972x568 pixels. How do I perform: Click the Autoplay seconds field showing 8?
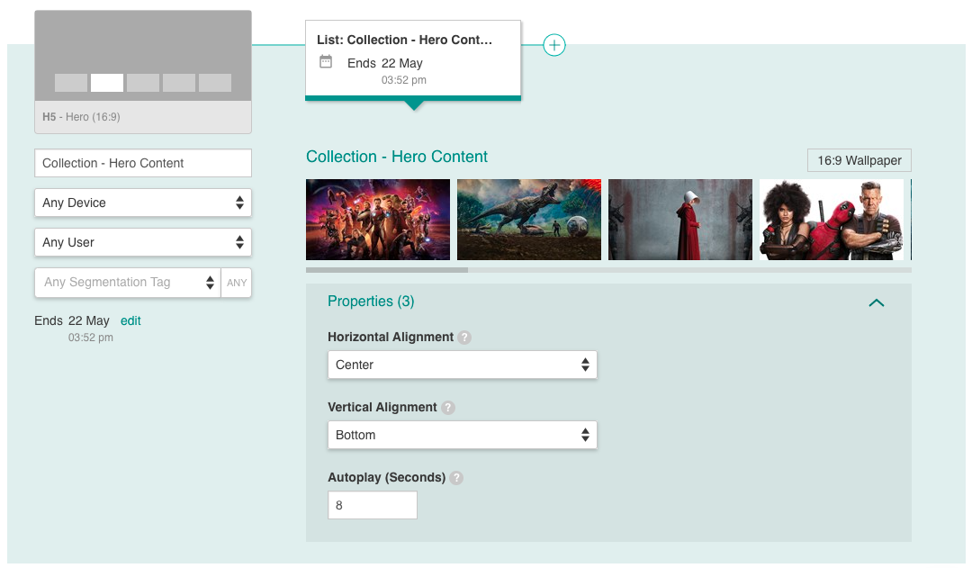click(373, 505)
